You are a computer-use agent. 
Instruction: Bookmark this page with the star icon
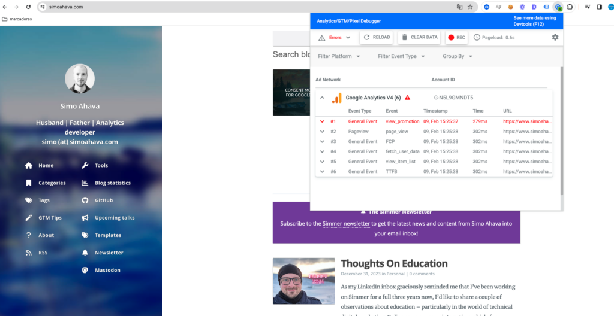(x=470, y=7)
